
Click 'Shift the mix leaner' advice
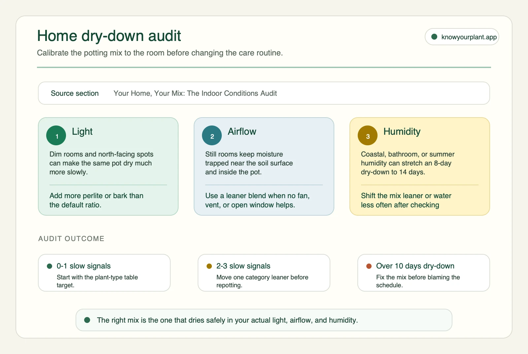click(406, 200)
